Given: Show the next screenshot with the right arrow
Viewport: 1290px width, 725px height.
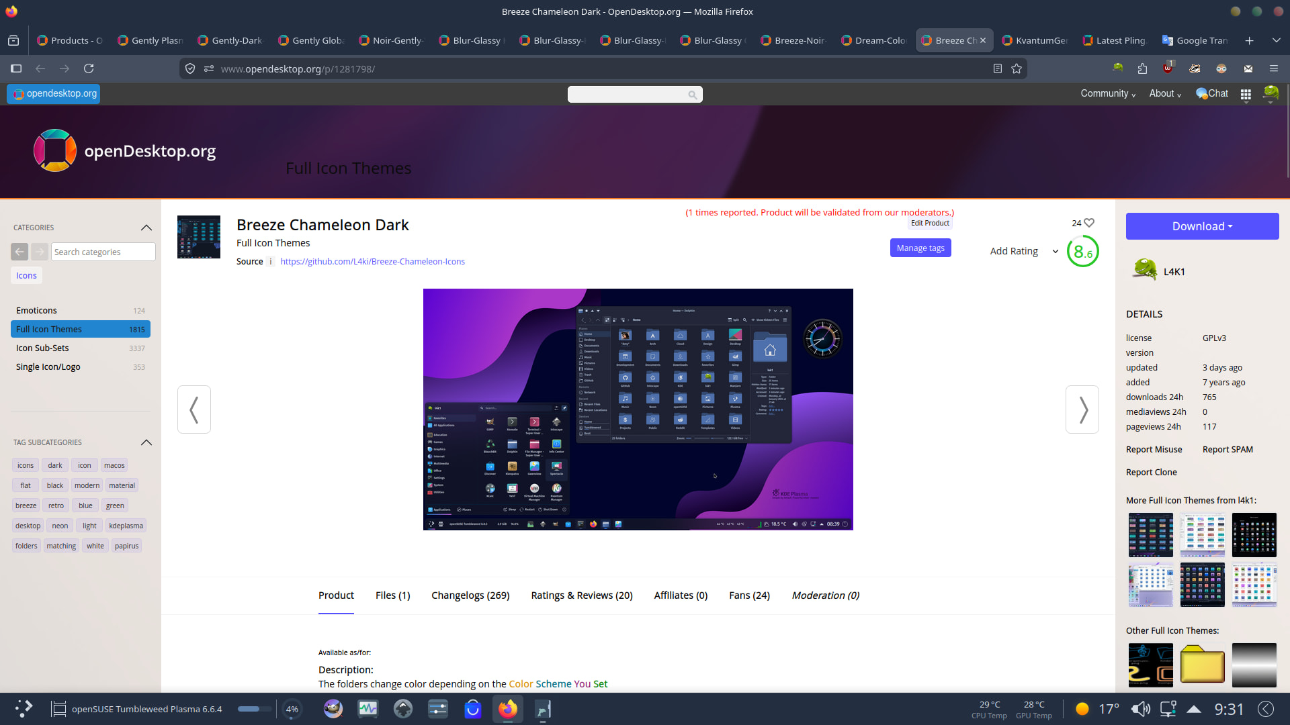Looking at the screenshot, I should click(x=1082, y=409).
